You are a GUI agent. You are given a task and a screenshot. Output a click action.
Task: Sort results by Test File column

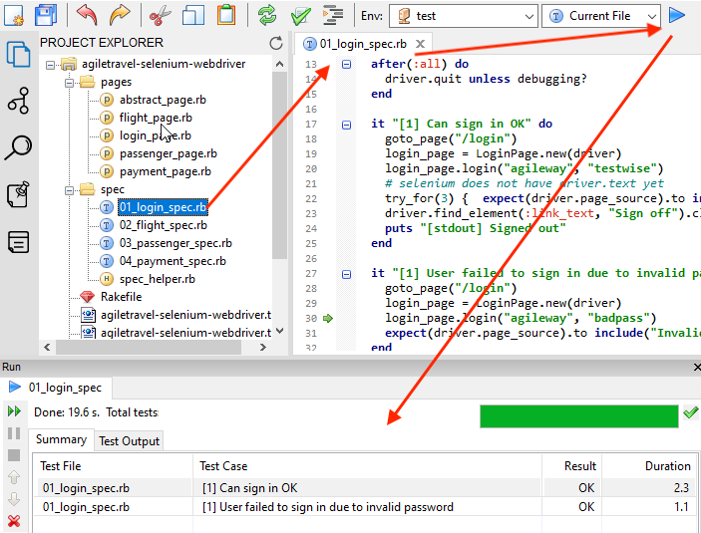coord(113,466)
